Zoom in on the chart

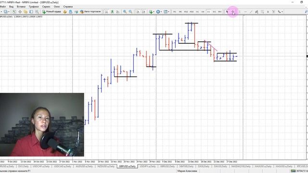click(125, 12)
